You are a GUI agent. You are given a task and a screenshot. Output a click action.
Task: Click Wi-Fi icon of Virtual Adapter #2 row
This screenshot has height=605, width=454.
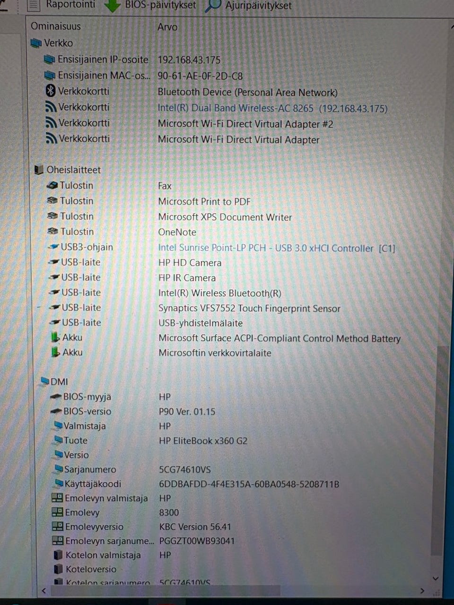point(51,123)
